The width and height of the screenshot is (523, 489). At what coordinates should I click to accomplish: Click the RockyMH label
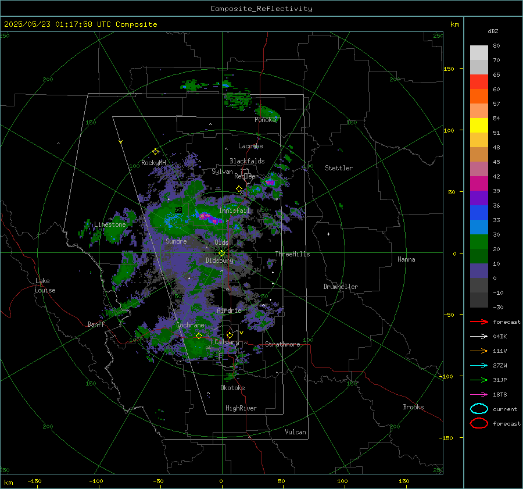153,163
